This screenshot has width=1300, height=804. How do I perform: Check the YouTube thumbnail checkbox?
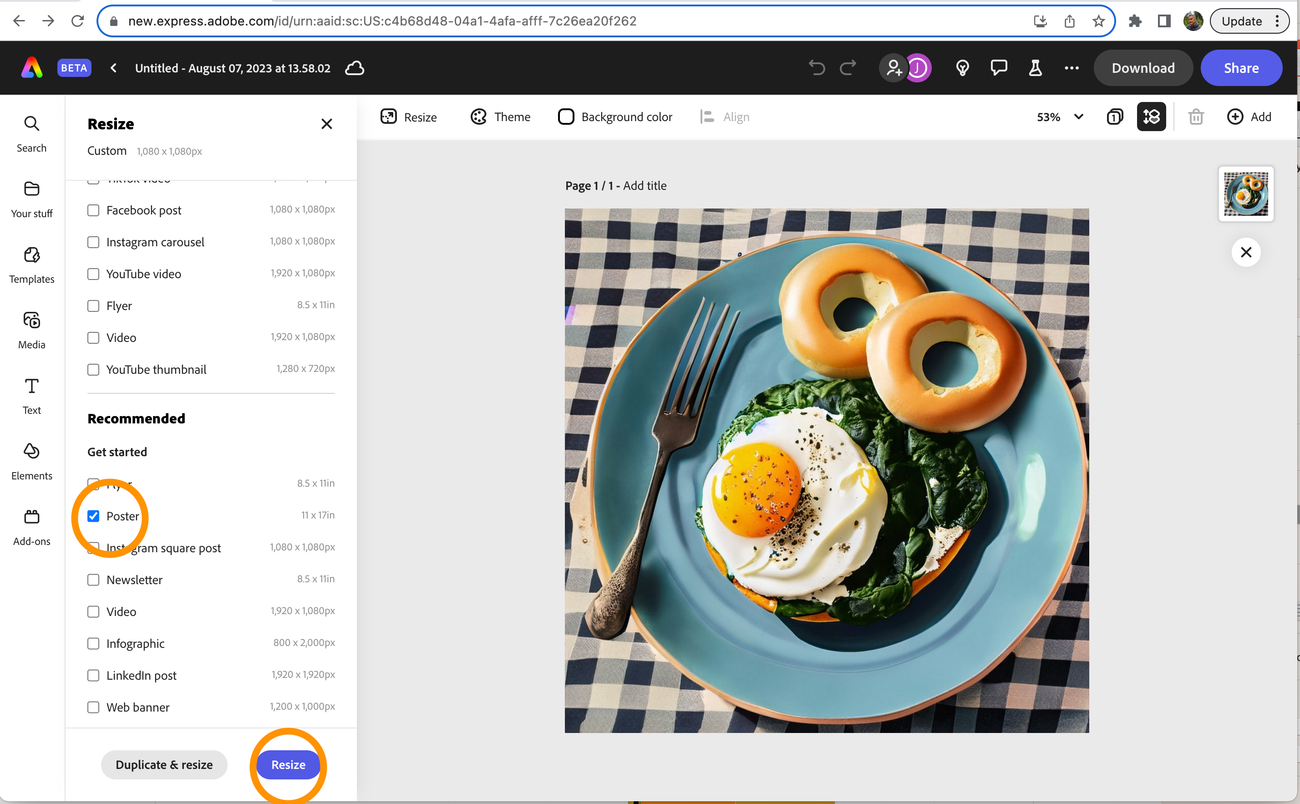click(94, 370)
